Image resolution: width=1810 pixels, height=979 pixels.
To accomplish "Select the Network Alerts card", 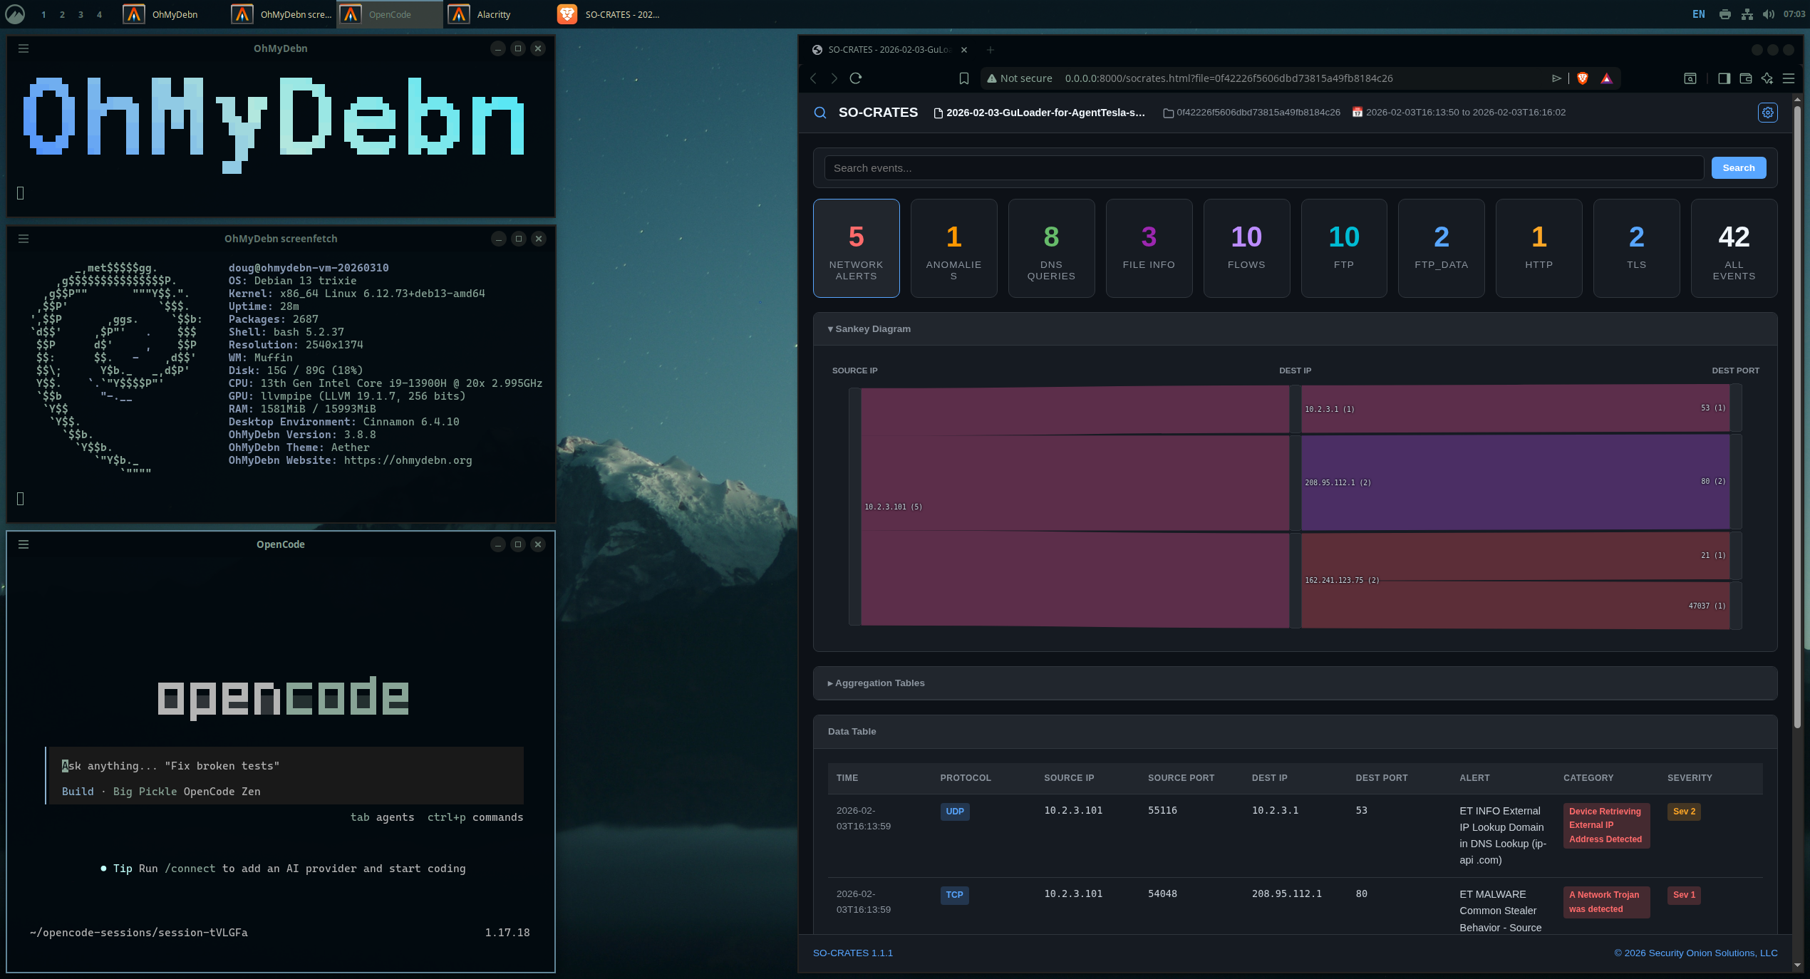I will point(856,248).
